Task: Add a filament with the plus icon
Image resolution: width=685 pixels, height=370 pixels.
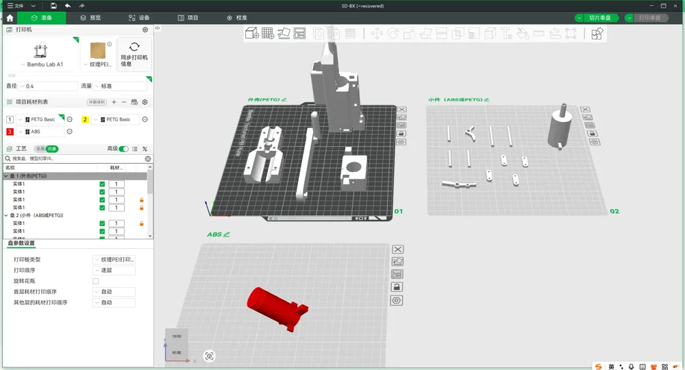Action: coord(114,102)
